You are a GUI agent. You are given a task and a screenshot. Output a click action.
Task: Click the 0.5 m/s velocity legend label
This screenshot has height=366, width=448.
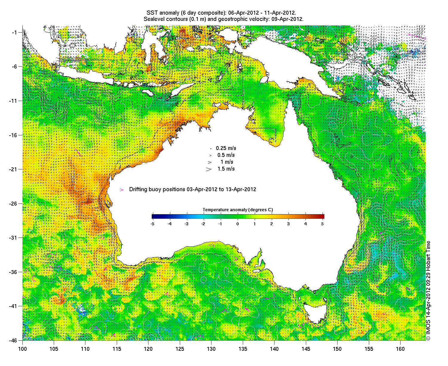(x=226, y=155)
